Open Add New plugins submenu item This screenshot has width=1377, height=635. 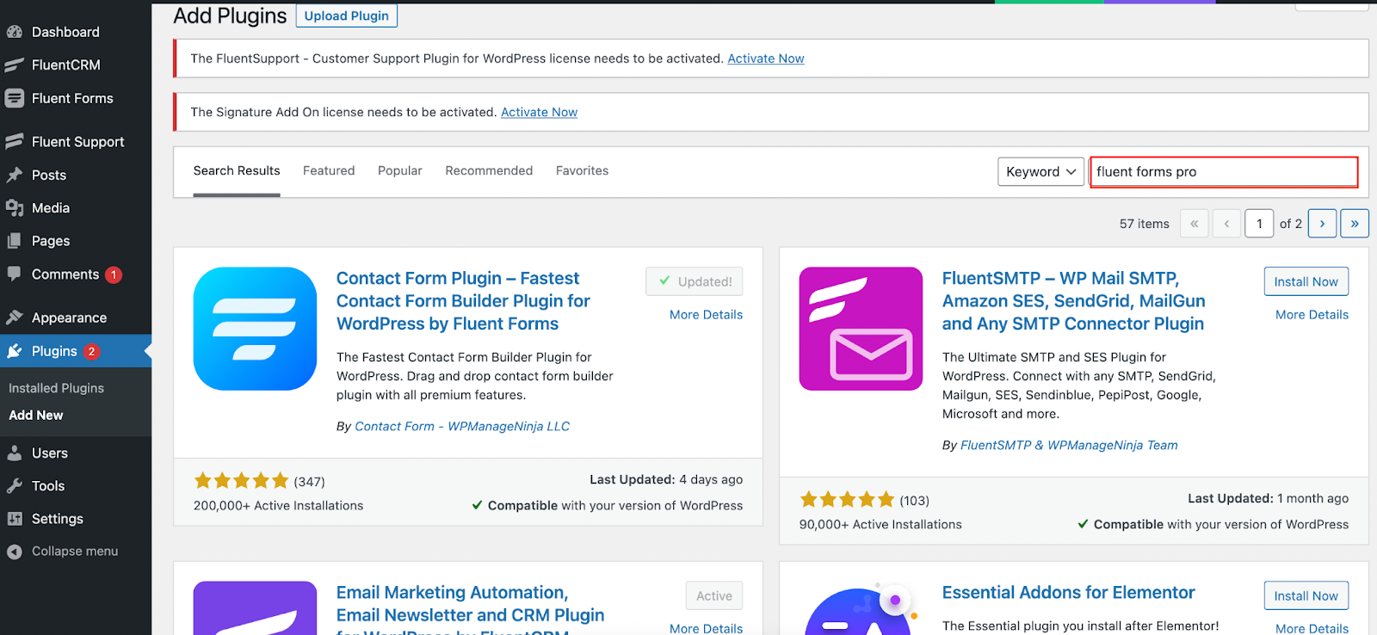point(36,415)
